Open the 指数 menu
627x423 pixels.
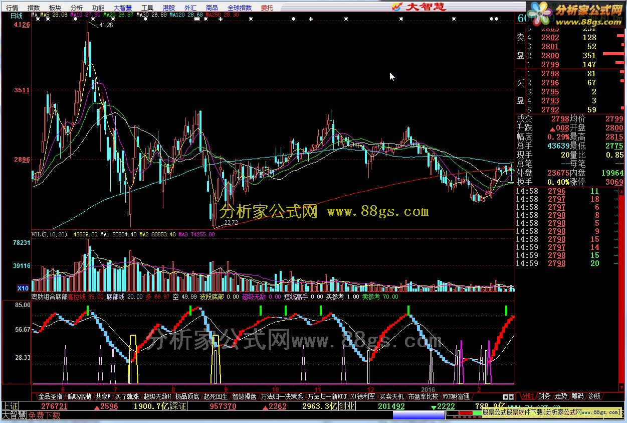34,8
